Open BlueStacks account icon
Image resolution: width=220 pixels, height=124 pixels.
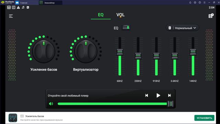click(195, 2)
